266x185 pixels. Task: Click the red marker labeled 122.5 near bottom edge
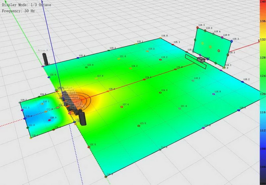point(89,147)
